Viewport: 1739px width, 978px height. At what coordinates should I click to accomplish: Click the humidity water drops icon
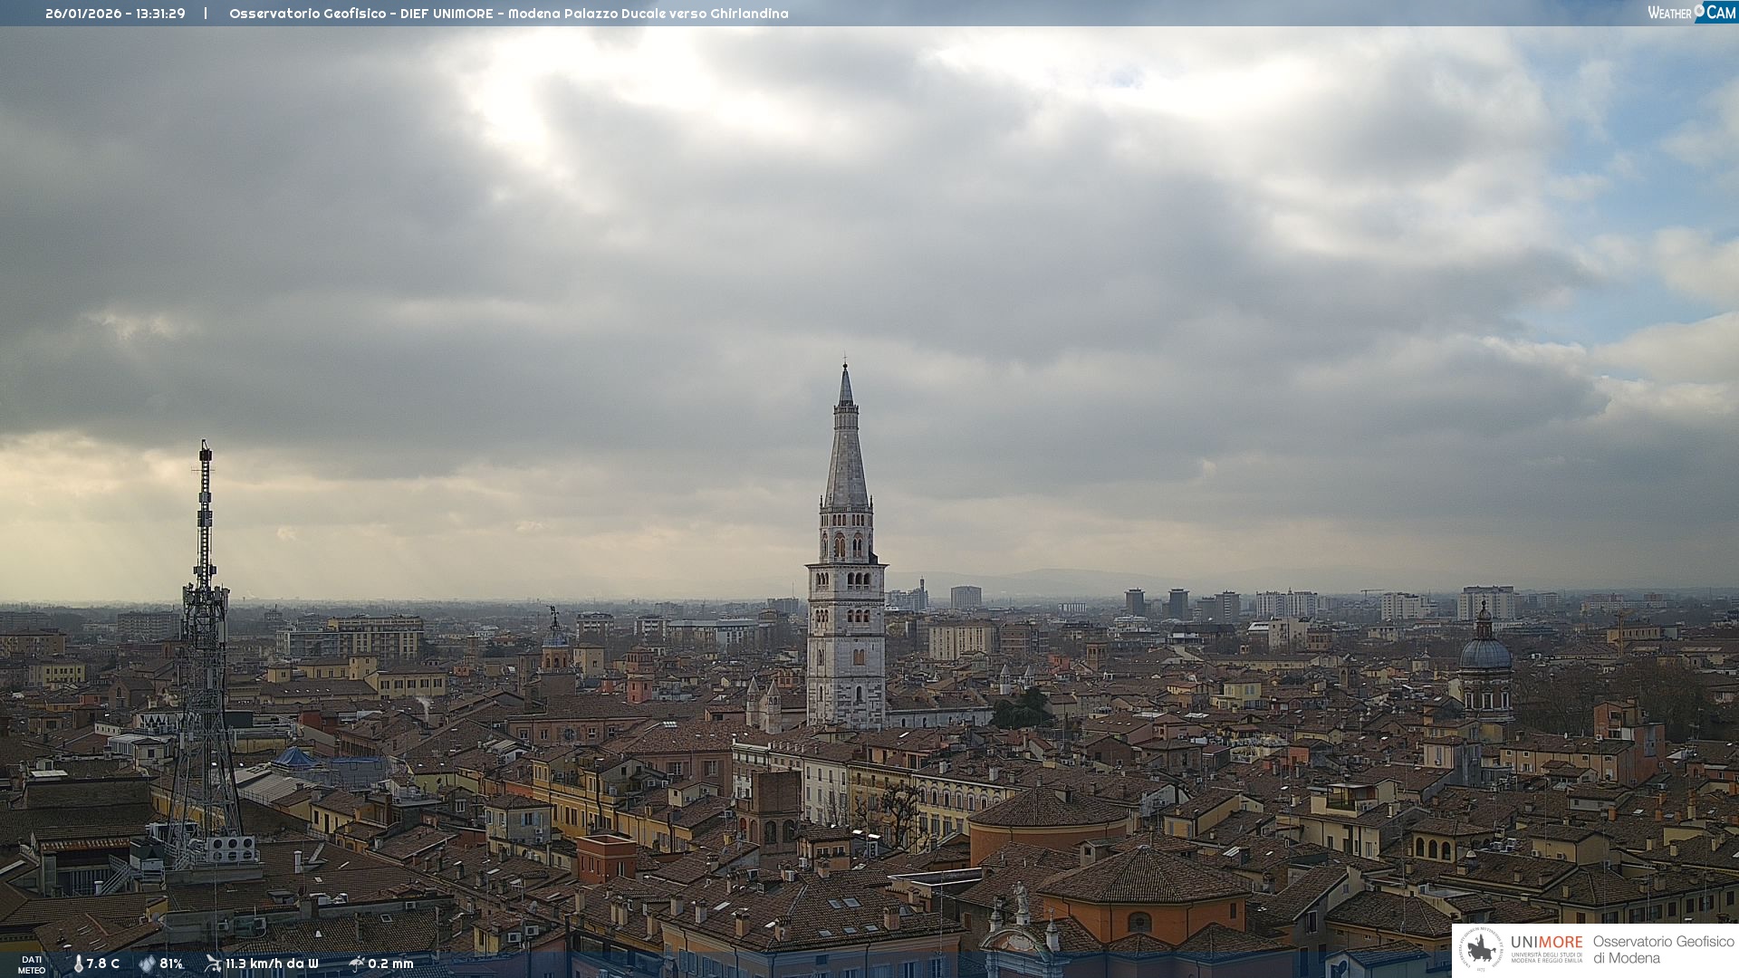(x=147, y=964)
